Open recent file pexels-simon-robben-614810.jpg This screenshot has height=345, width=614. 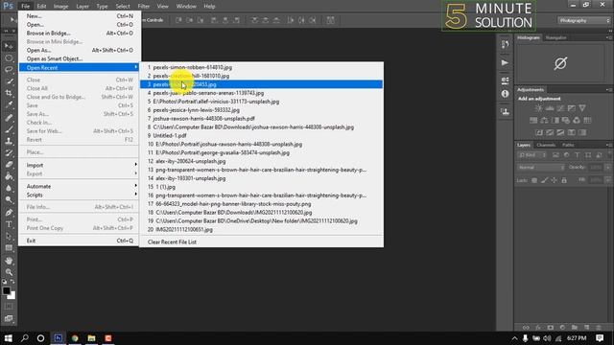click(x=261, y=67)
